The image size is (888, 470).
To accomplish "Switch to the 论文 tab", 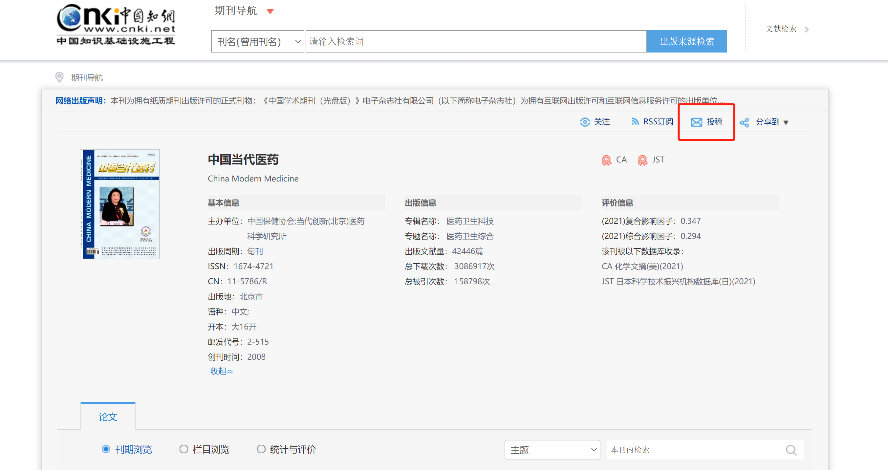I will [108, 417].
